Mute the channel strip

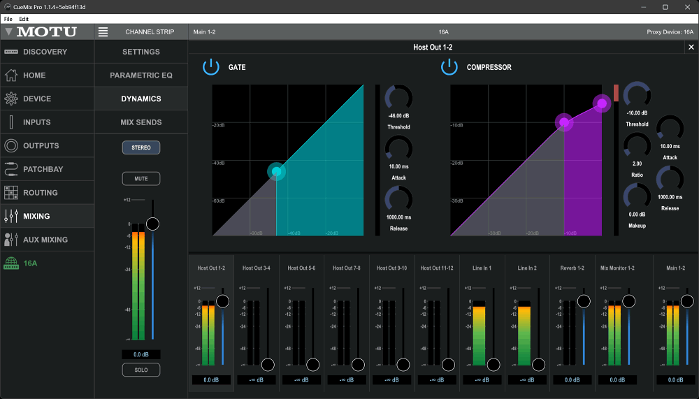141,179
